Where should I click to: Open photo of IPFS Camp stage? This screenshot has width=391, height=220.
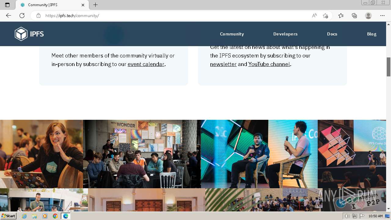(x=352, y=154)
